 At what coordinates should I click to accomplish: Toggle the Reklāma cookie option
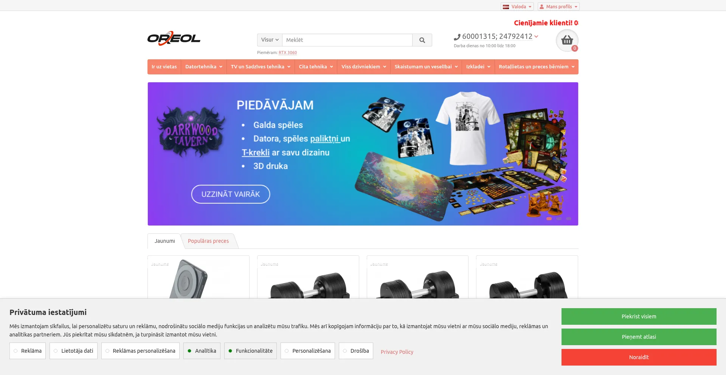pyautogui.click(x=28, y=351)
